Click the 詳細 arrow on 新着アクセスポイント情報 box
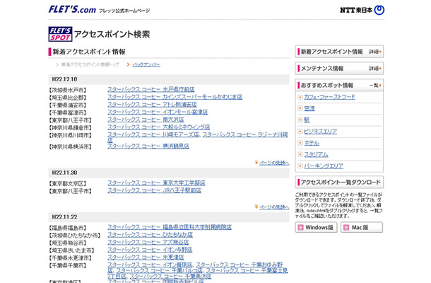This screenshot has width=431, height=283. pos(375,52)
